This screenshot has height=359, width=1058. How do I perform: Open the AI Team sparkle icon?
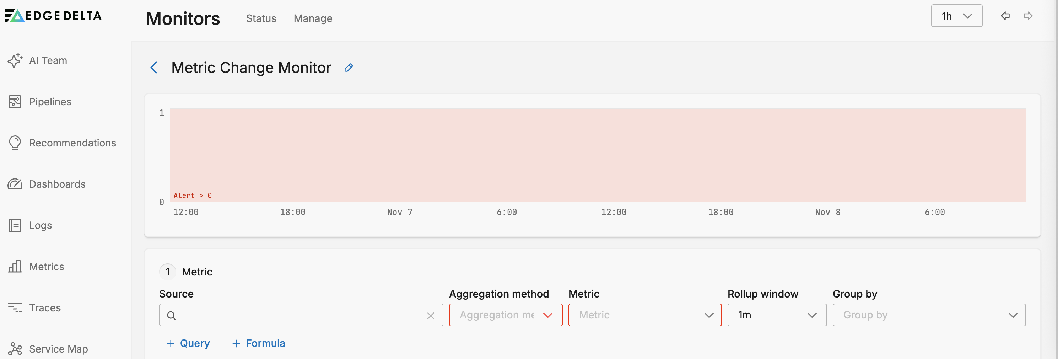pos(15,60)
